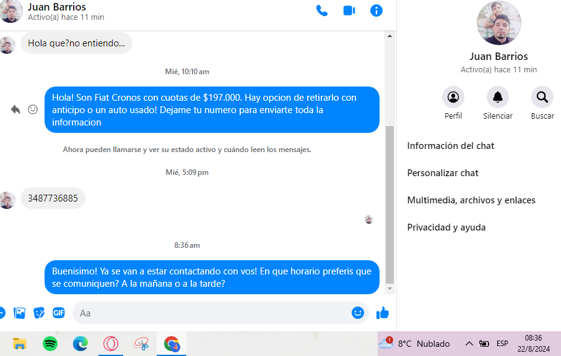Select message '3487736885'
The height and width of the screenshot is (356, 561).
(53, 198)
